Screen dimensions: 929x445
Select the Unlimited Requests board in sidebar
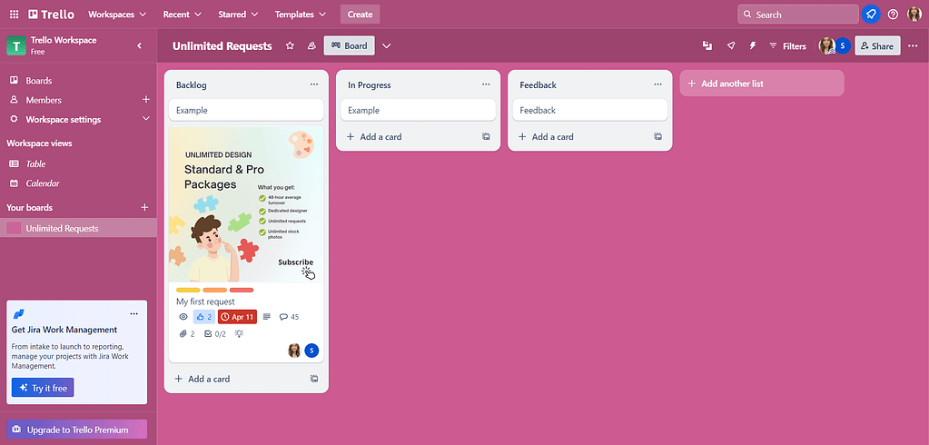pos(78,228)
